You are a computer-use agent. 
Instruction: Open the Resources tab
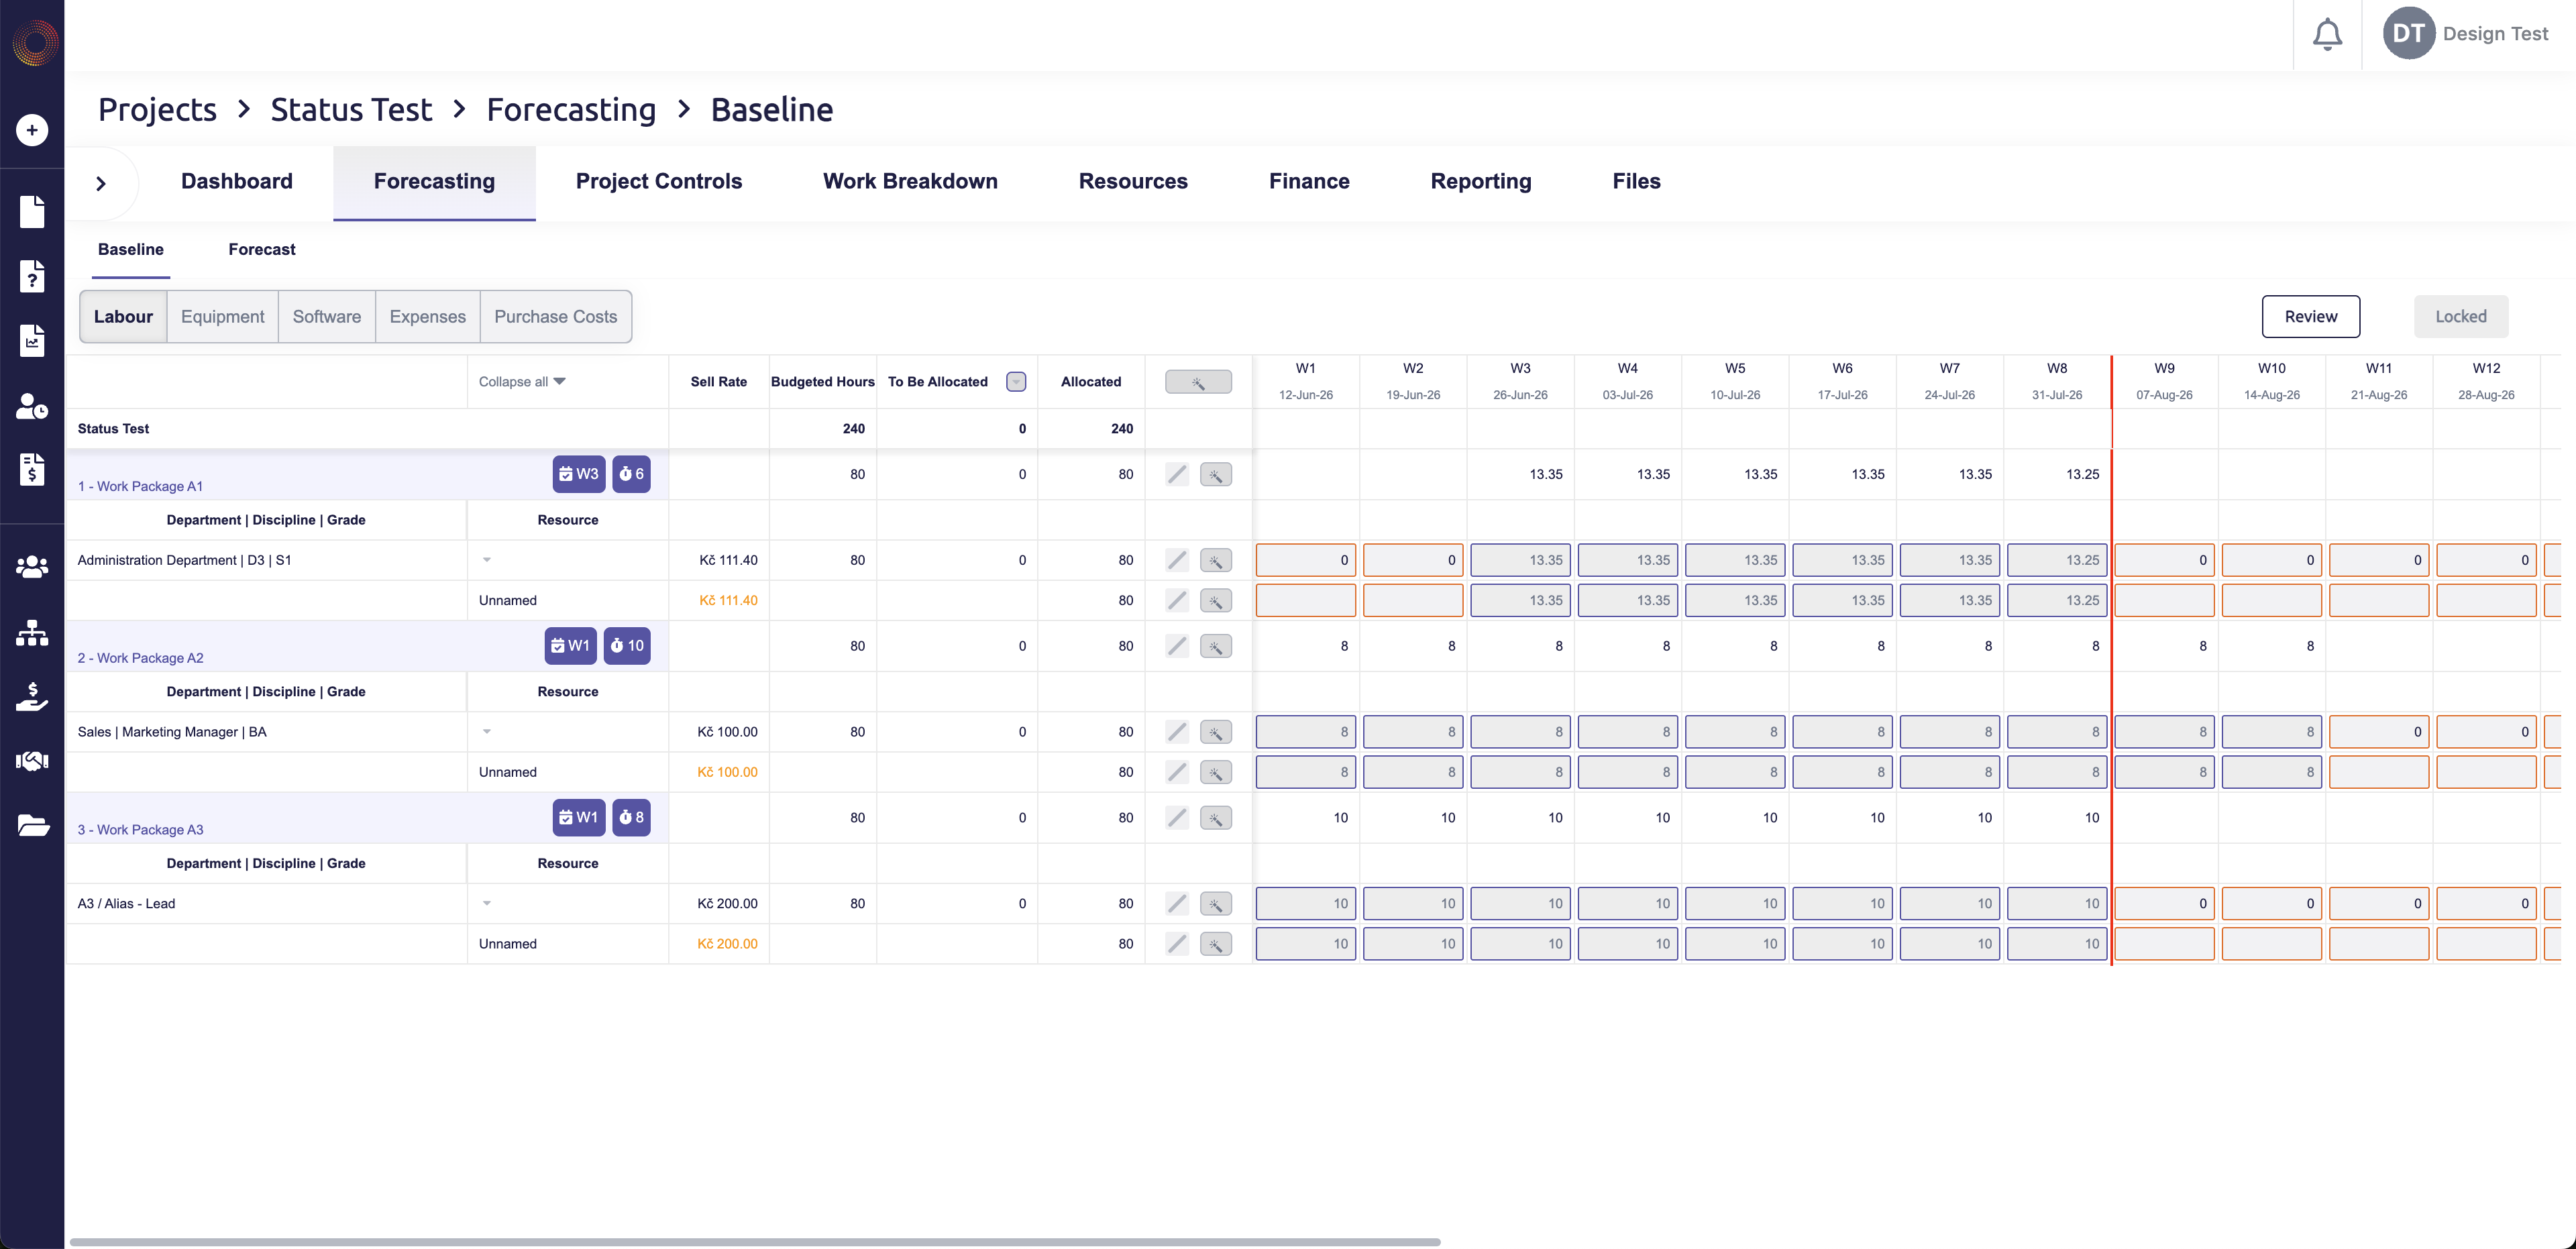[x=1133, y=182]
